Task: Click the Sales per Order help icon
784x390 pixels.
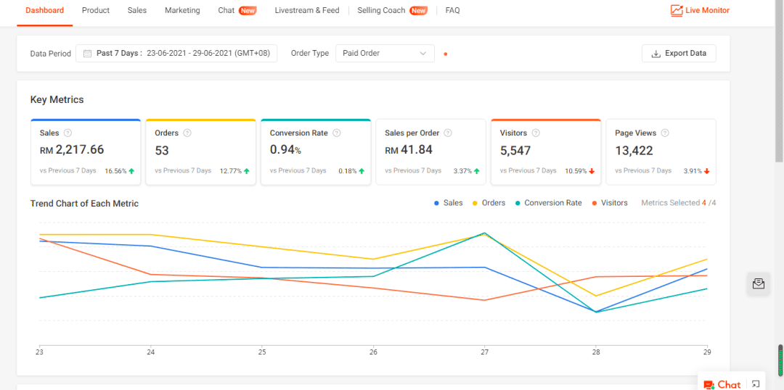Action: 448,133
